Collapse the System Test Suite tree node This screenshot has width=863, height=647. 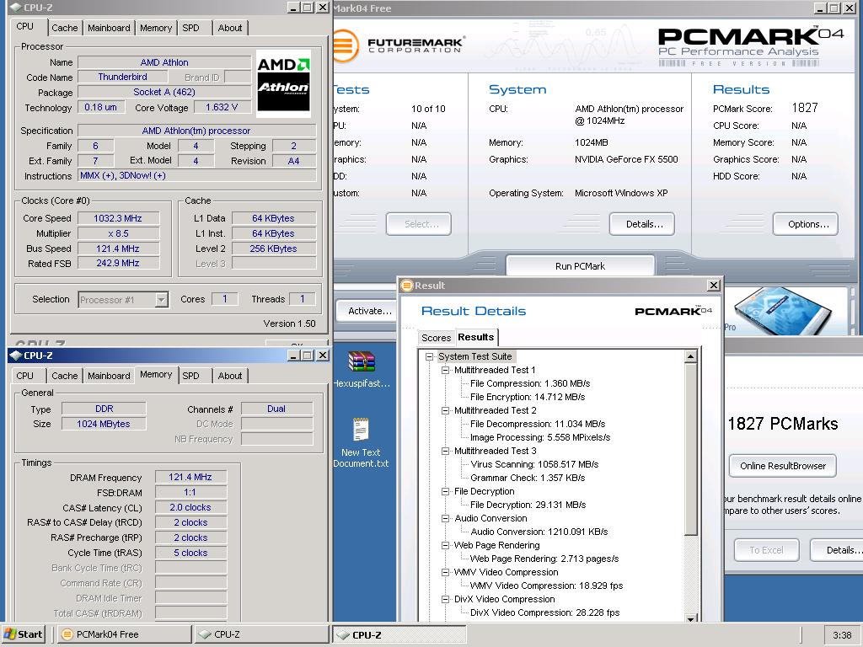(x=429, y=356)
